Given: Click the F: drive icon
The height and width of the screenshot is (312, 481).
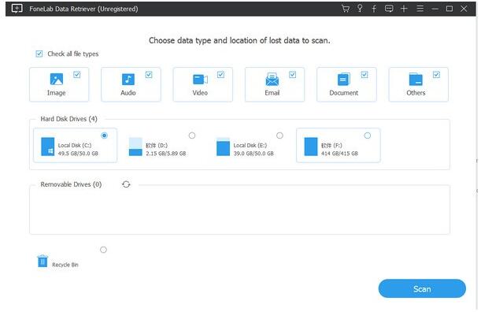Looking at the screenshot, I should click(311, 147).
